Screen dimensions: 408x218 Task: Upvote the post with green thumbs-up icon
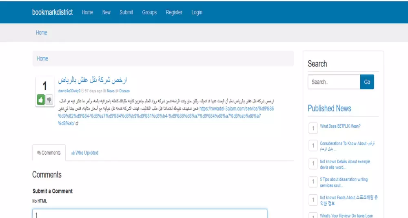point(41,100)
